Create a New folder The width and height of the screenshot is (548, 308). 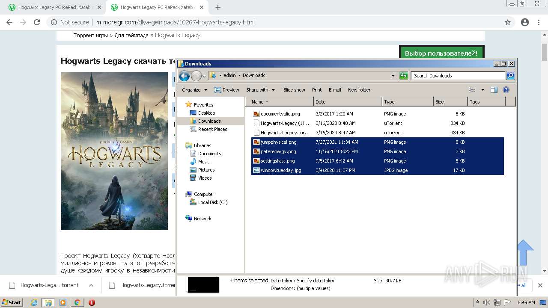coord(359,90)
